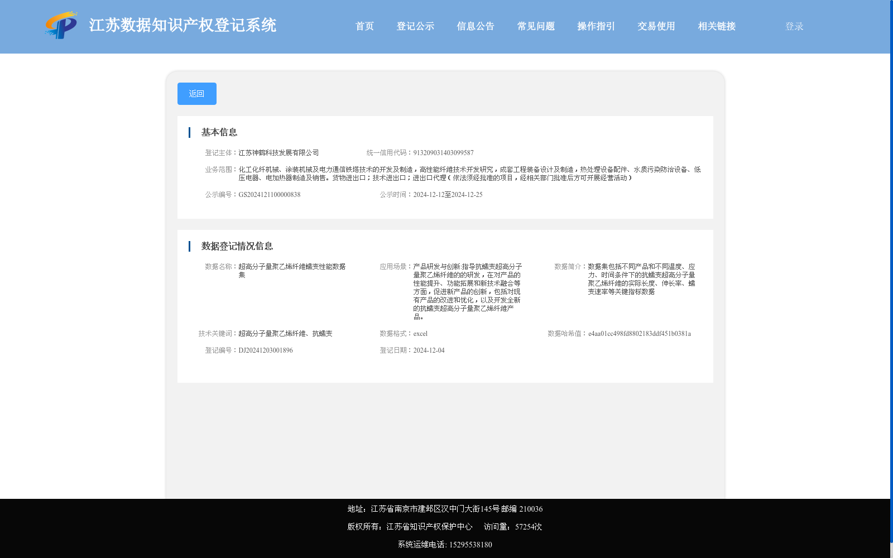
Task: Select credit code 913209031403099587
Action: [443, 153]
